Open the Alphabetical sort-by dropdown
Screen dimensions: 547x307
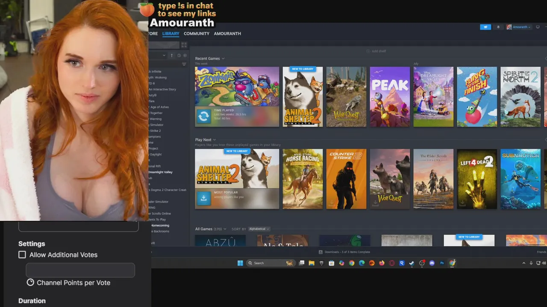259,229
